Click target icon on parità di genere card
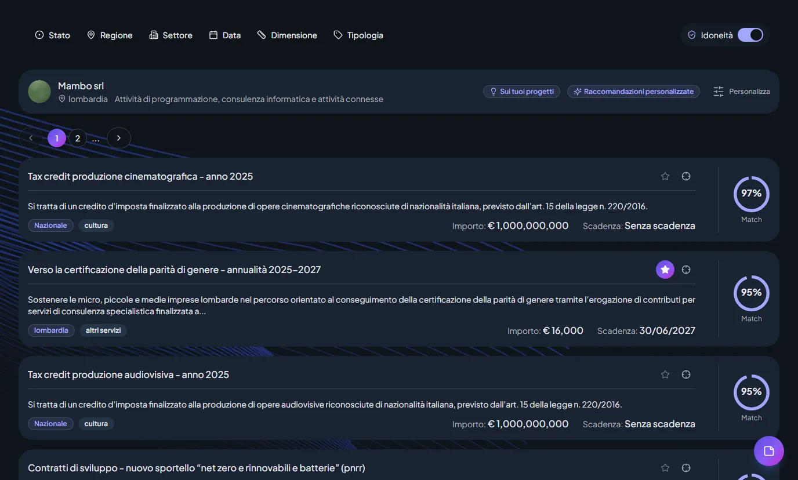Viewport: 798px width, 480px height. pos(686,270)
